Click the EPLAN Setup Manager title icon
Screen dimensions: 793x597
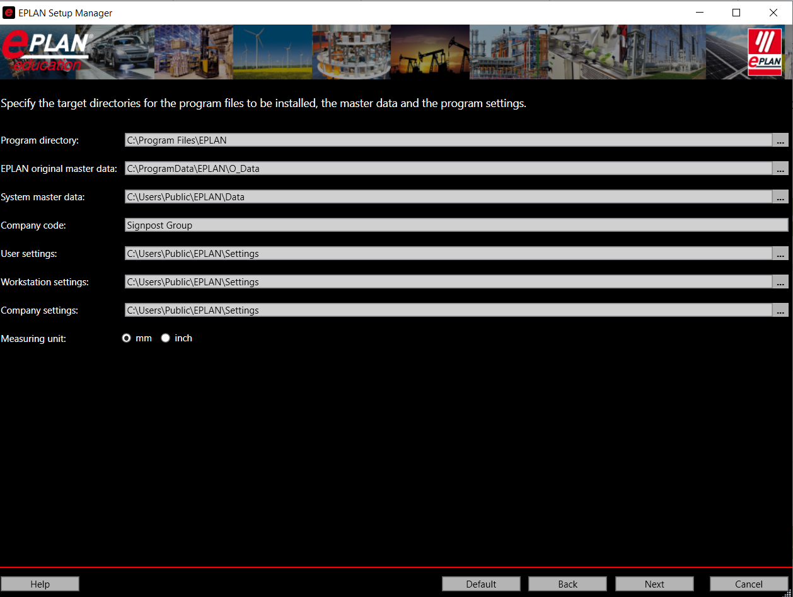(9, 13)
